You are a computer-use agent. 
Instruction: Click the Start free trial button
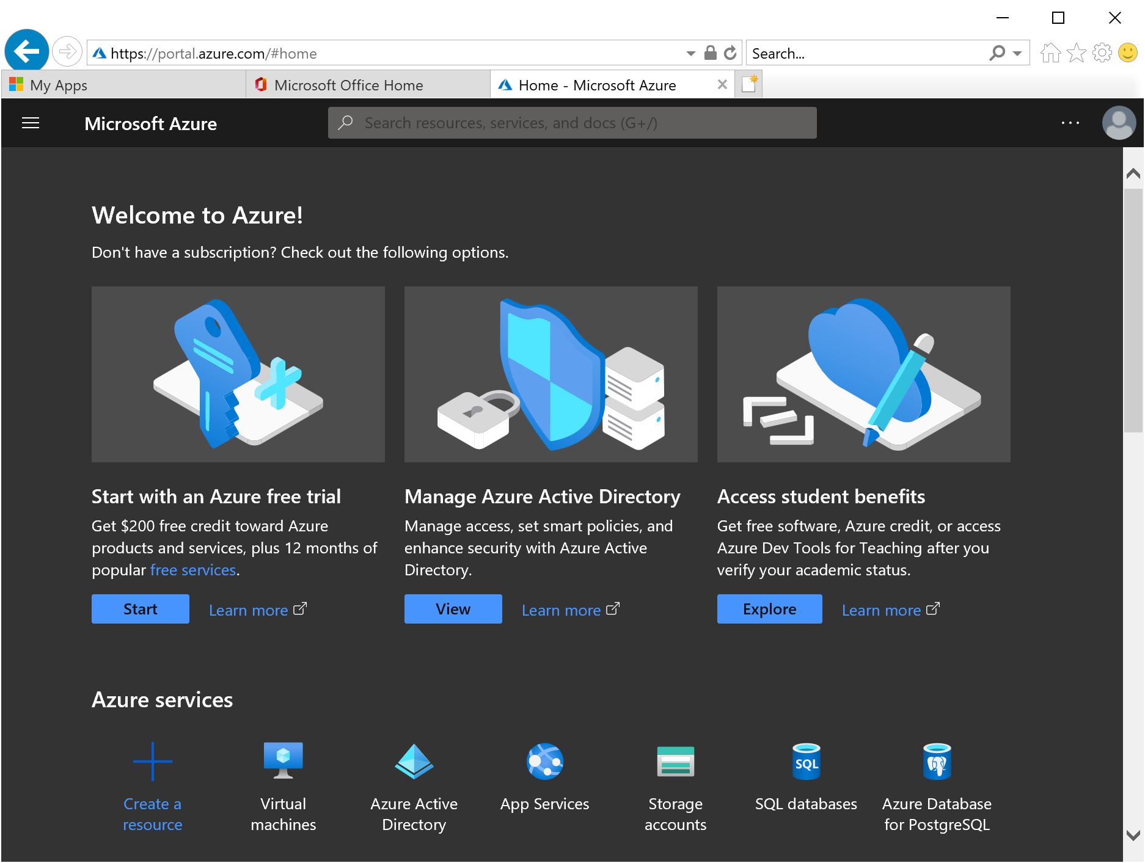click(x=141, y=609)
